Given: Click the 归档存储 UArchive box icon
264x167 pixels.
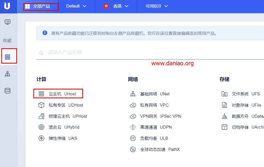Looking at the screenshot, I should point(224,127).
